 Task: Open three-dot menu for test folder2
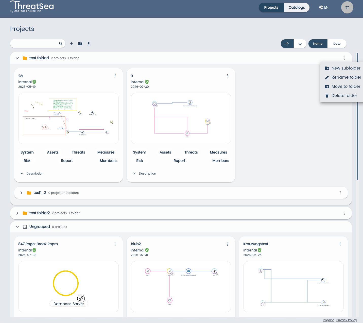coord(344,213)
